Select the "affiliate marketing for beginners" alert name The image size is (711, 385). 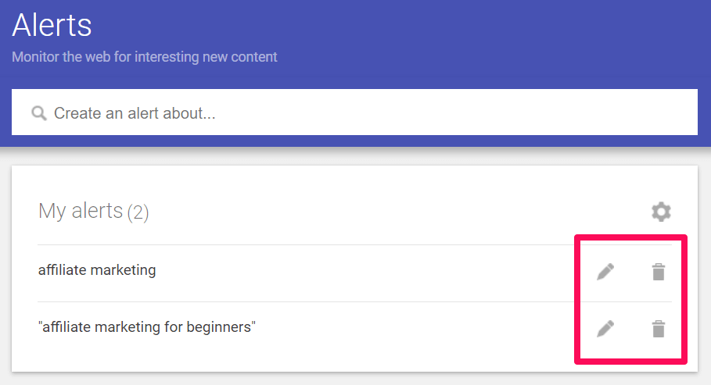[147, 327]
